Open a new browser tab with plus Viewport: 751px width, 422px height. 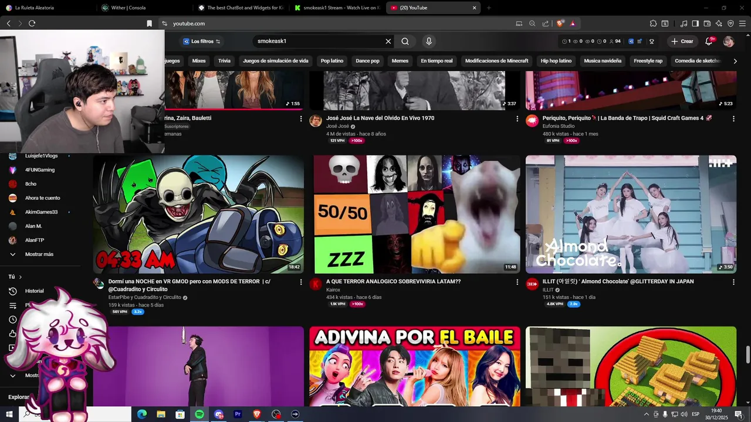(x=489, y=8)
